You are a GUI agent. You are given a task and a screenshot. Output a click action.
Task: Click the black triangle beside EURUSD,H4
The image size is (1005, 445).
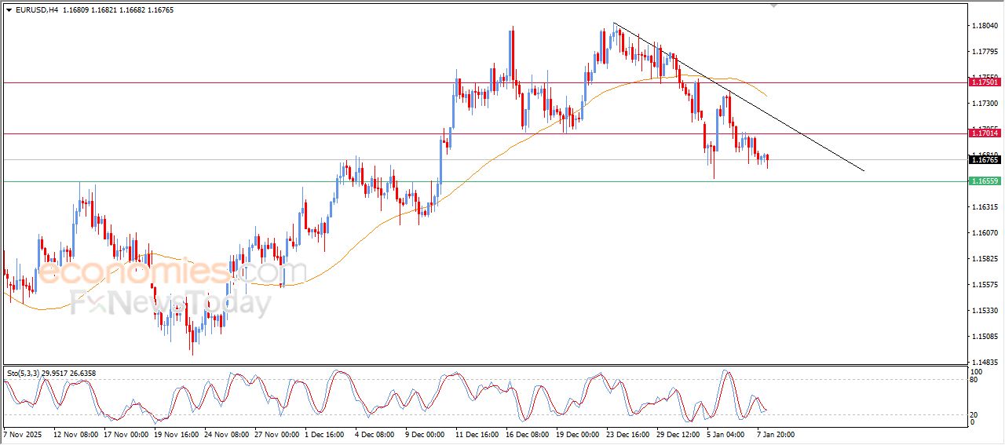(9, 10)
